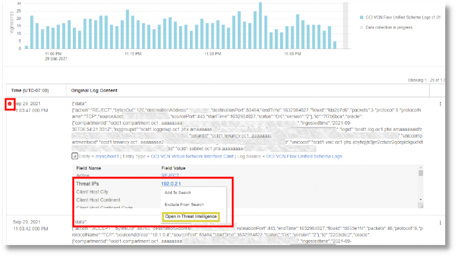This screenshot has height=256, width=456.
Task: Click the gray data collection bar in chart
Action: pyautogui.click(x=345, y=25)
